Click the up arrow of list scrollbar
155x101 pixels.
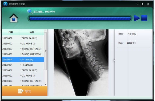coord(46,31)
